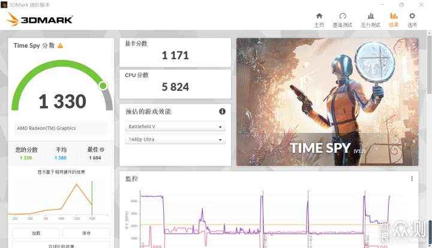Screen dimensions: 432x248
Task: Open the Home (主页) tab
Action: point(319,20)
